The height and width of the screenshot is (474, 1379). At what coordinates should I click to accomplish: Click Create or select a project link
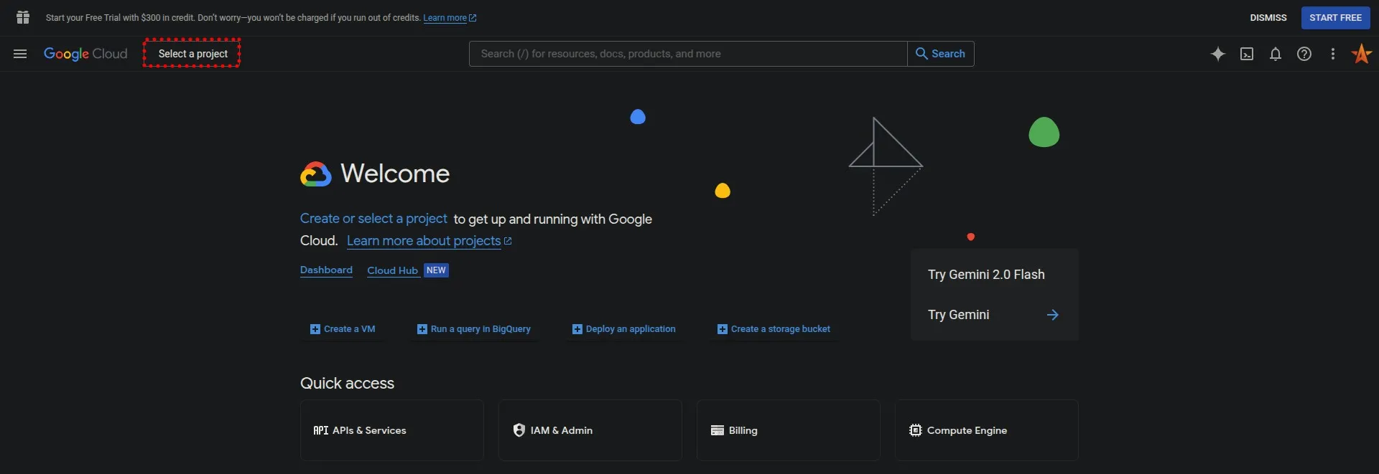point(373,219)
